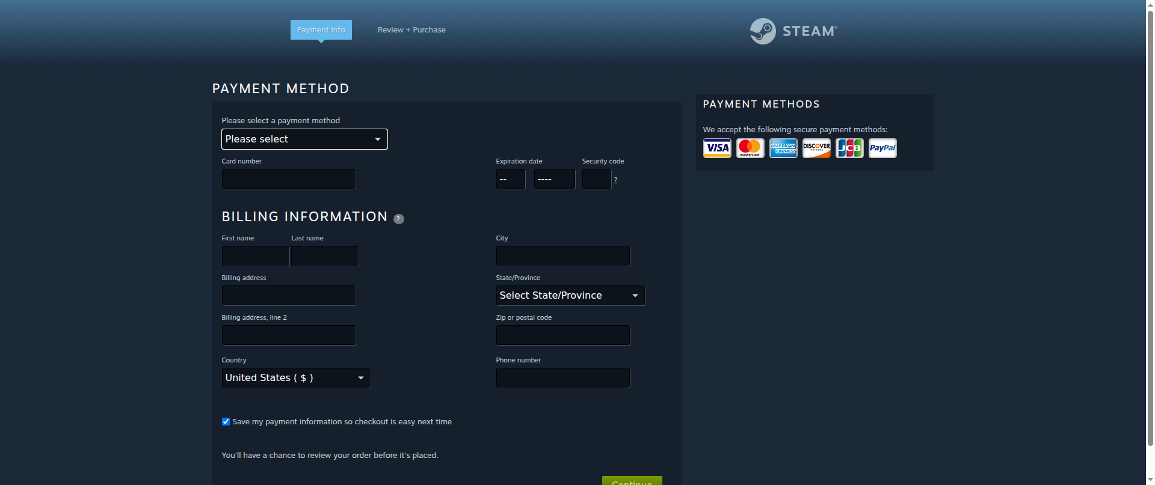Focus the Phone number field
Screen dimensions: 1155x485
coord(563,378)
